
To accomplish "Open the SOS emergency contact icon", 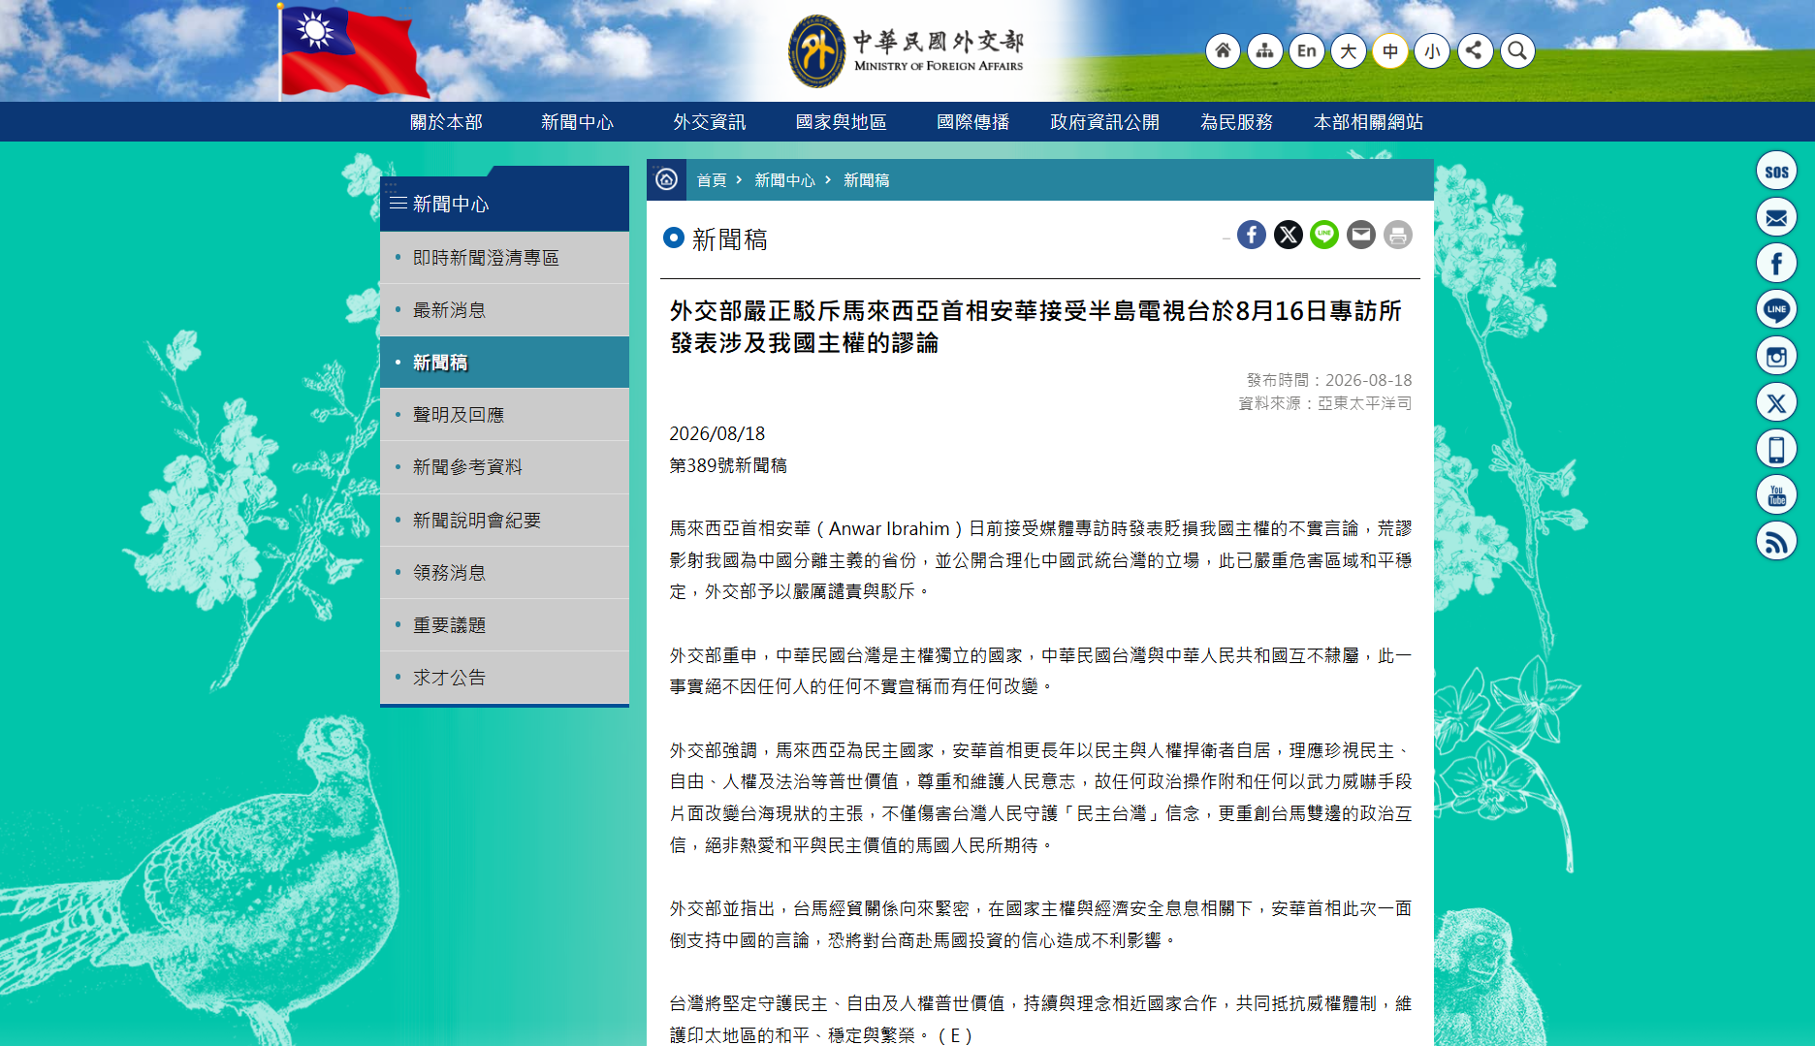I will tap(1776, 171).
